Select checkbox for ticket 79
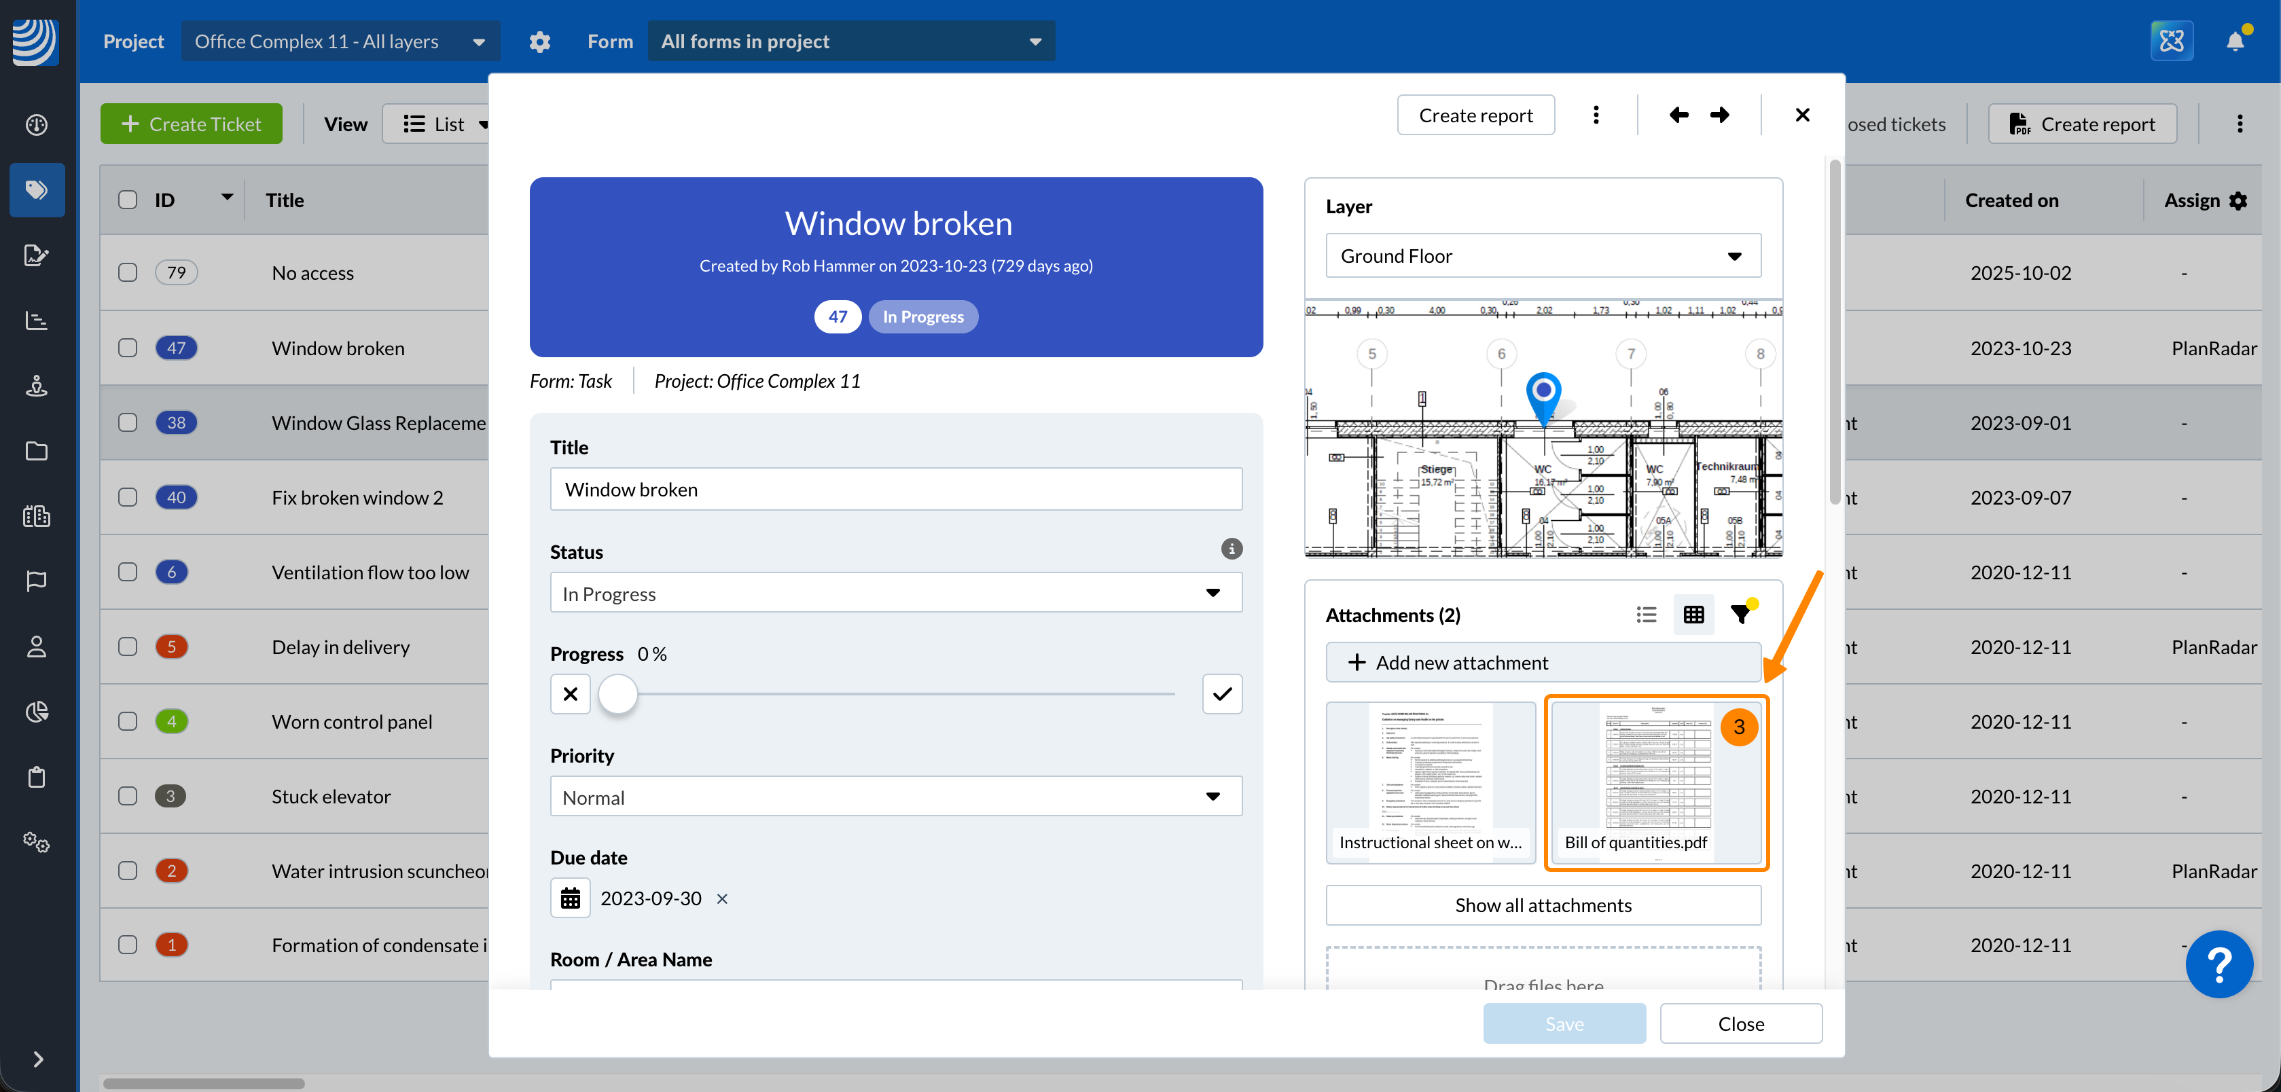2281x1092 pixels. tap(128, 272)
